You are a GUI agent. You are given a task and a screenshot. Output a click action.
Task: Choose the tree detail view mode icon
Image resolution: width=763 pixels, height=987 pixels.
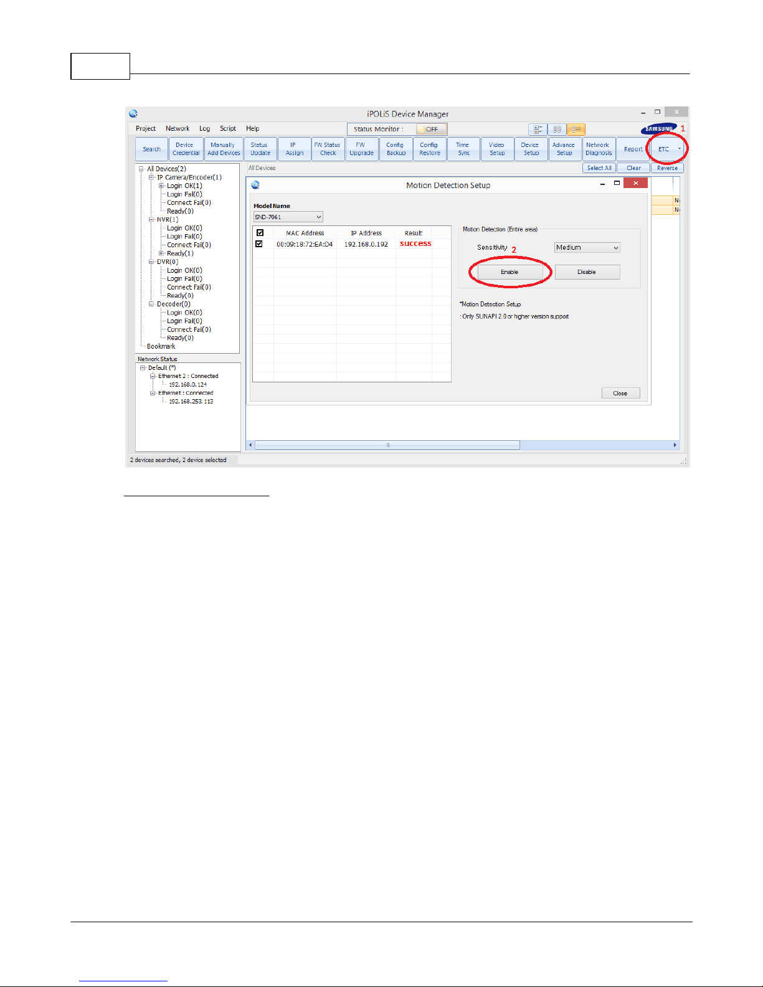(x=538, y=129)
